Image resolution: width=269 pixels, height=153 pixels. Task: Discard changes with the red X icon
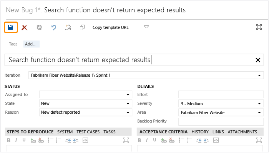click(24, 27)
